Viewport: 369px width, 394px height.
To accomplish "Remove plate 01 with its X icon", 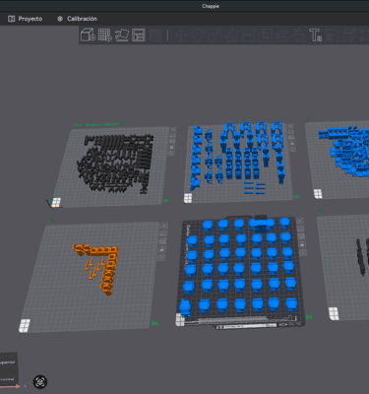I will click(x=173, y=130).
